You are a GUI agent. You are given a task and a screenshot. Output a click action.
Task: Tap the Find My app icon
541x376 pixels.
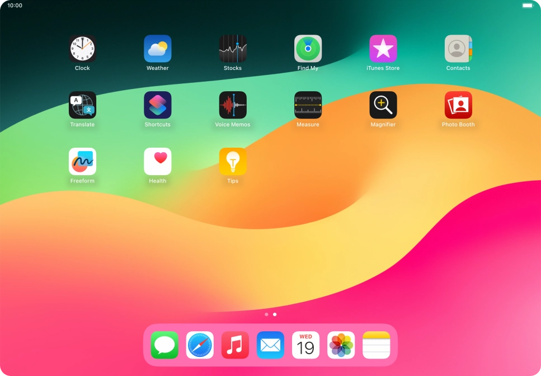click(308, 49)
